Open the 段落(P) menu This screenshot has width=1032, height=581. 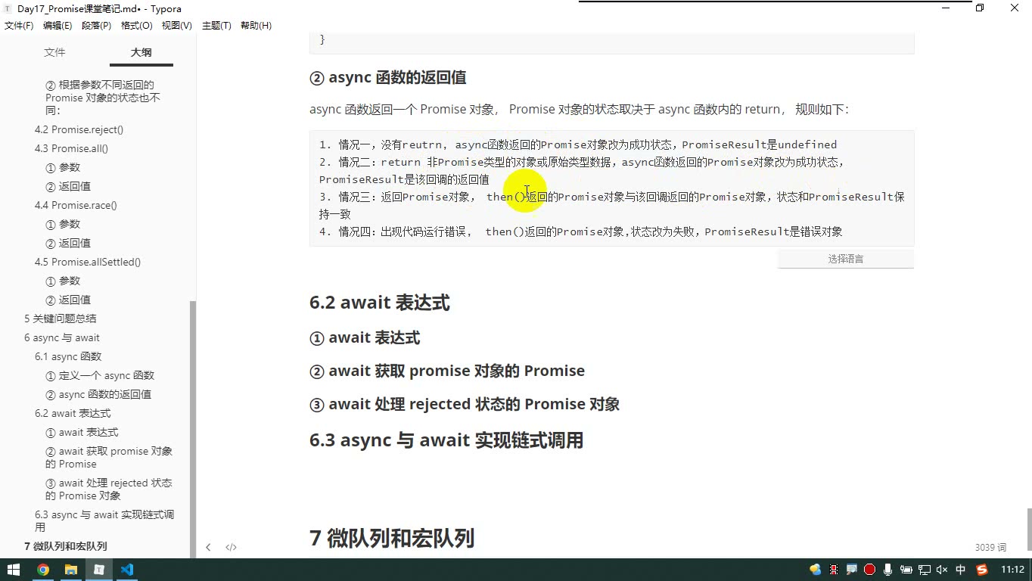(x=96, y=26)
